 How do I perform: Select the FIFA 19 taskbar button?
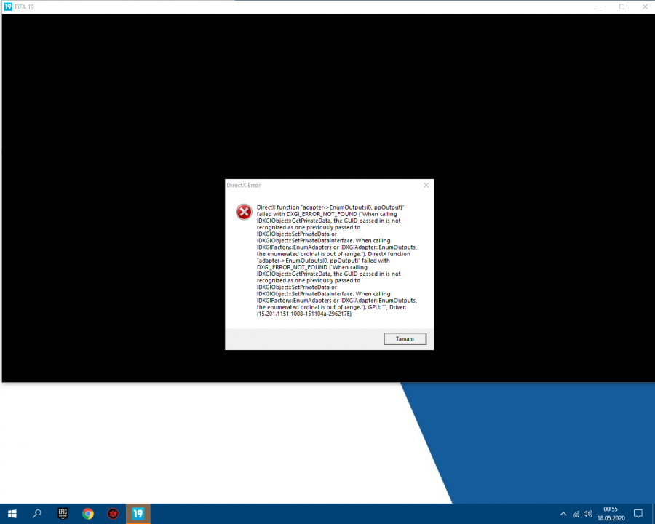click(x=138, y=514)
